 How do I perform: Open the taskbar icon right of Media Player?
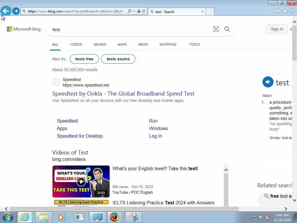[79, 217]
